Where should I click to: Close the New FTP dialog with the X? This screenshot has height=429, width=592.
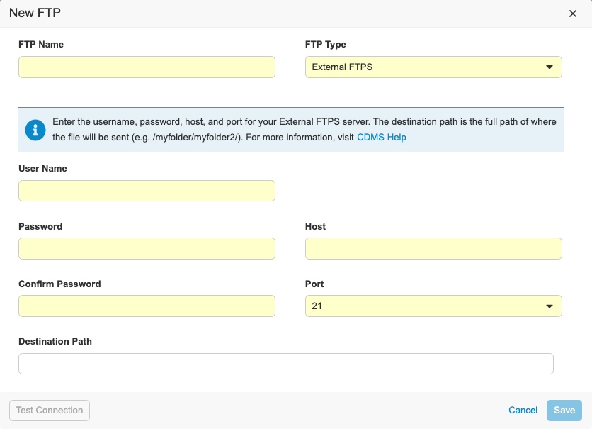pyautogui.click(x=573, y=13)
